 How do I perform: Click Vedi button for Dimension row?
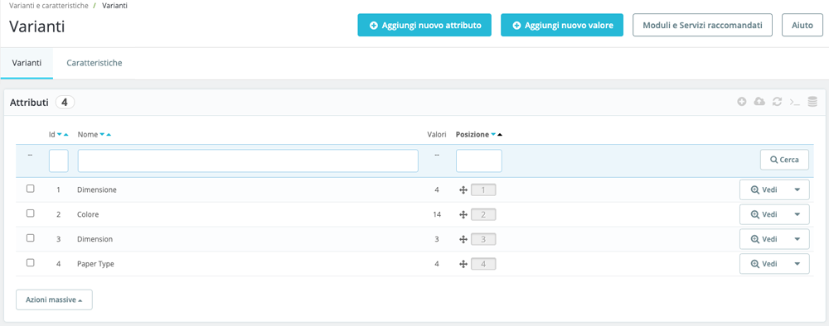pos(764,239)
